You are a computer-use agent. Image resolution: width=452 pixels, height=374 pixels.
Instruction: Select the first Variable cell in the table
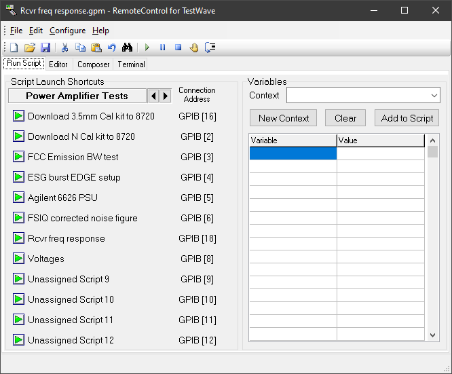click(293, 153)
